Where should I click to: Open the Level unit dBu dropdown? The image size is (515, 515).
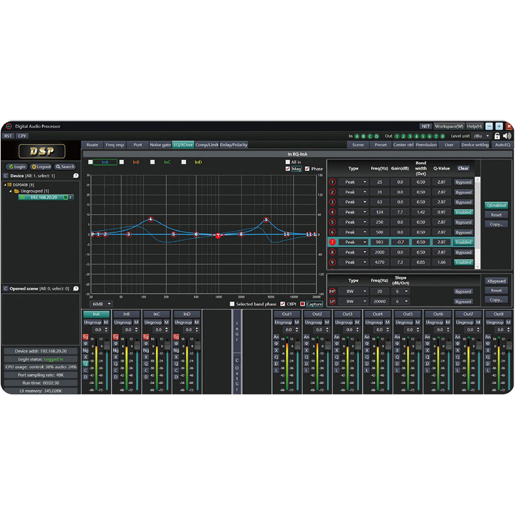[x=482, y=136]
